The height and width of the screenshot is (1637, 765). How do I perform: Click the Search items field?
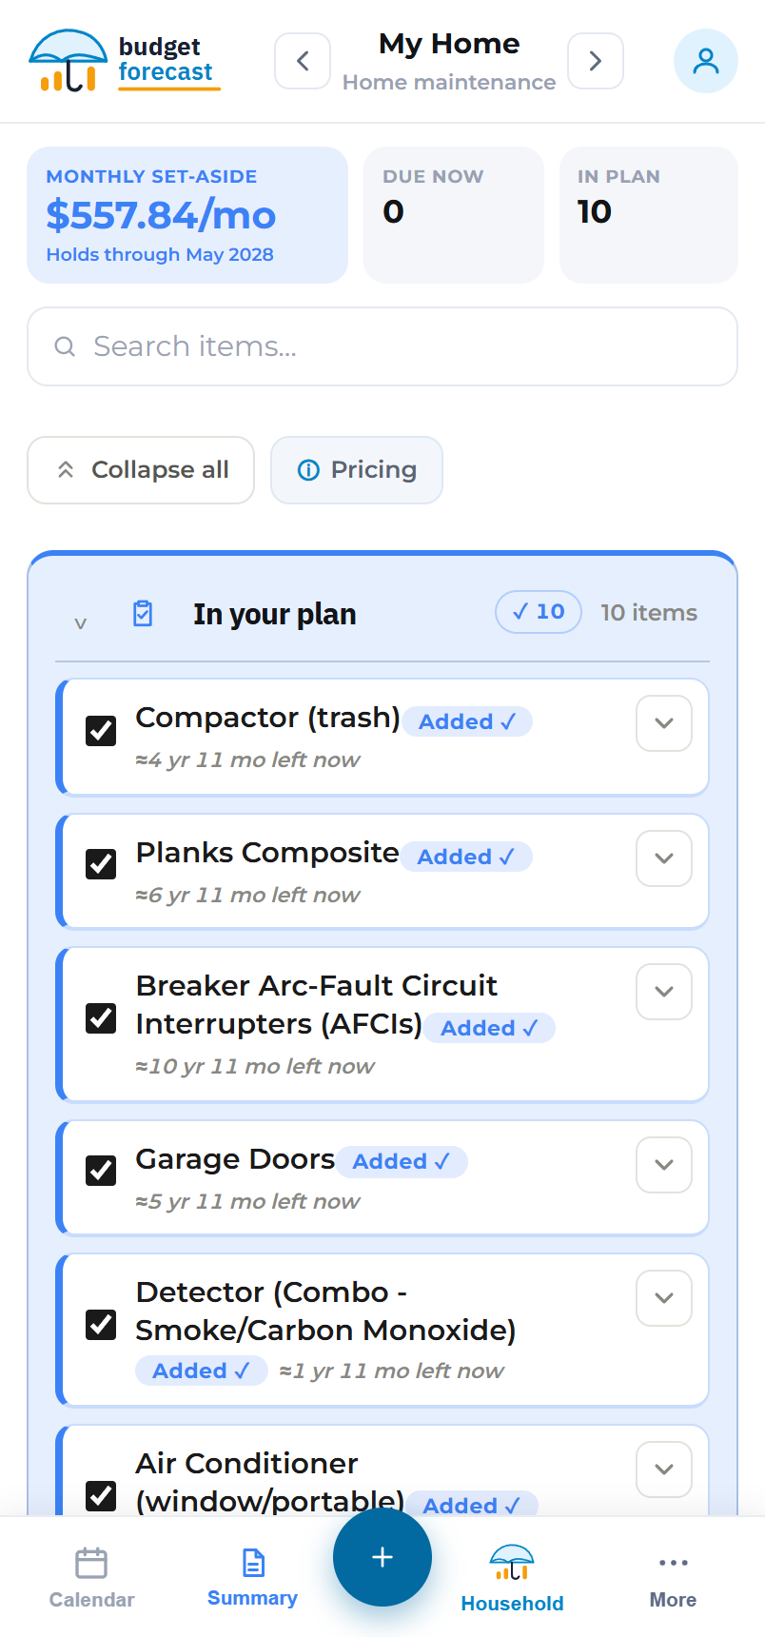click(382, 346)
